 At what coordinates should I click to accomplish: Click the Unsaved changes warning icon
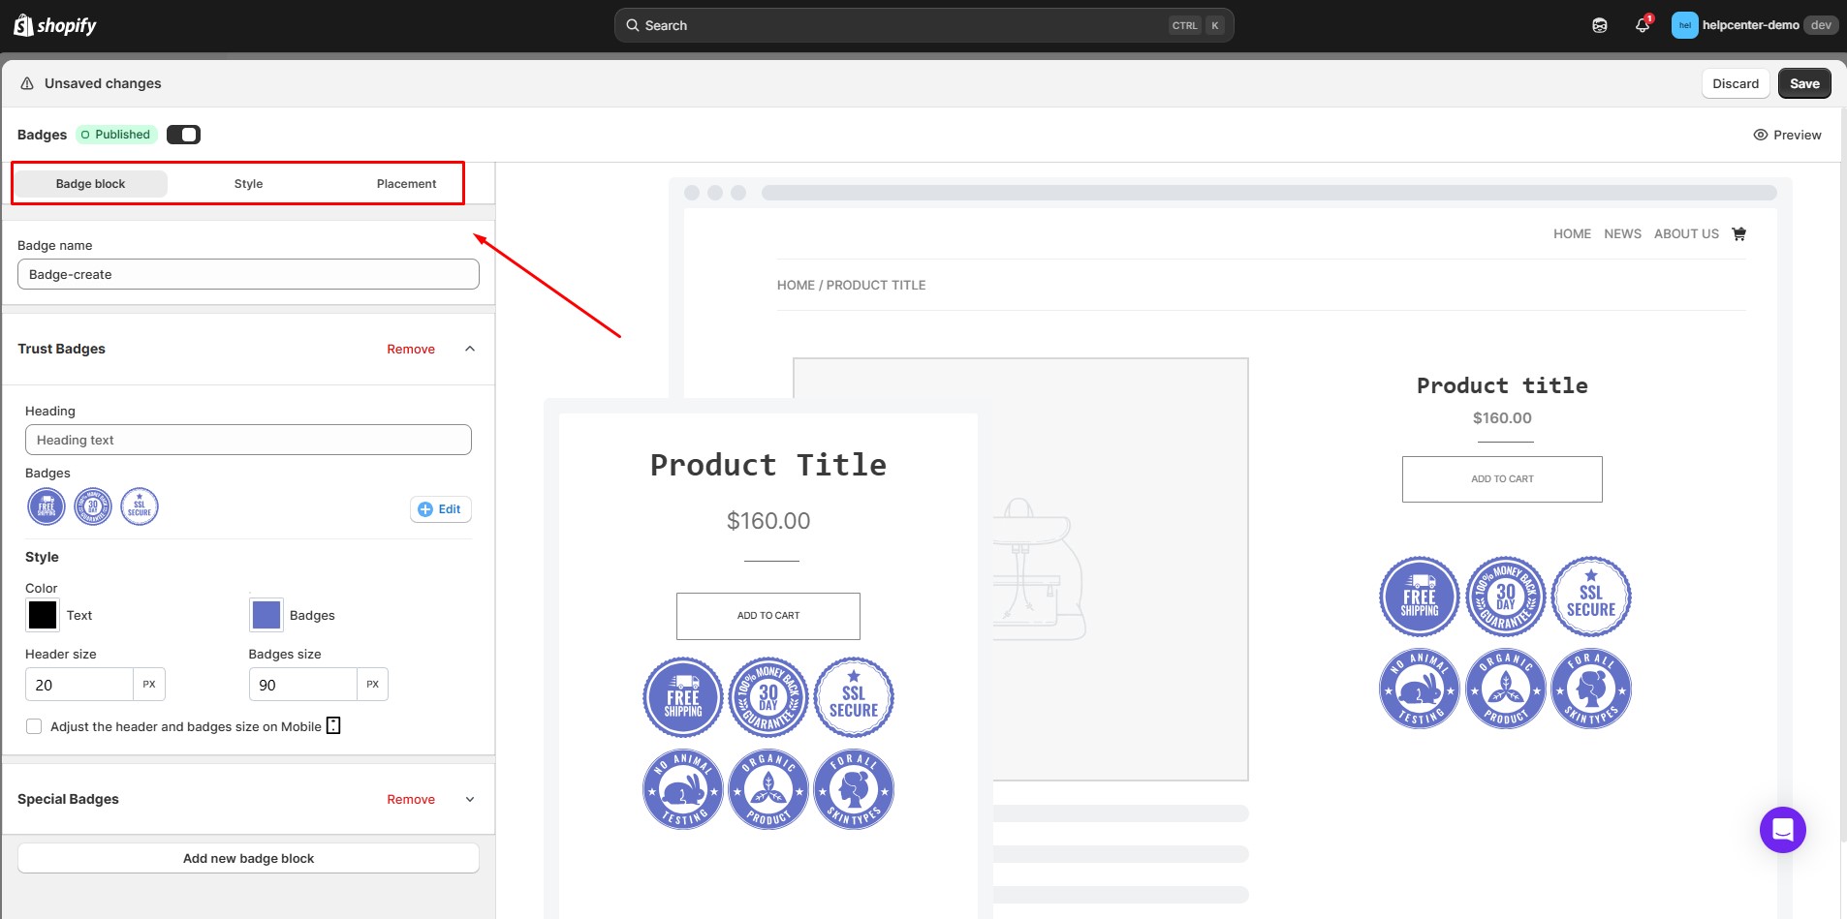[x=27, y=83]
